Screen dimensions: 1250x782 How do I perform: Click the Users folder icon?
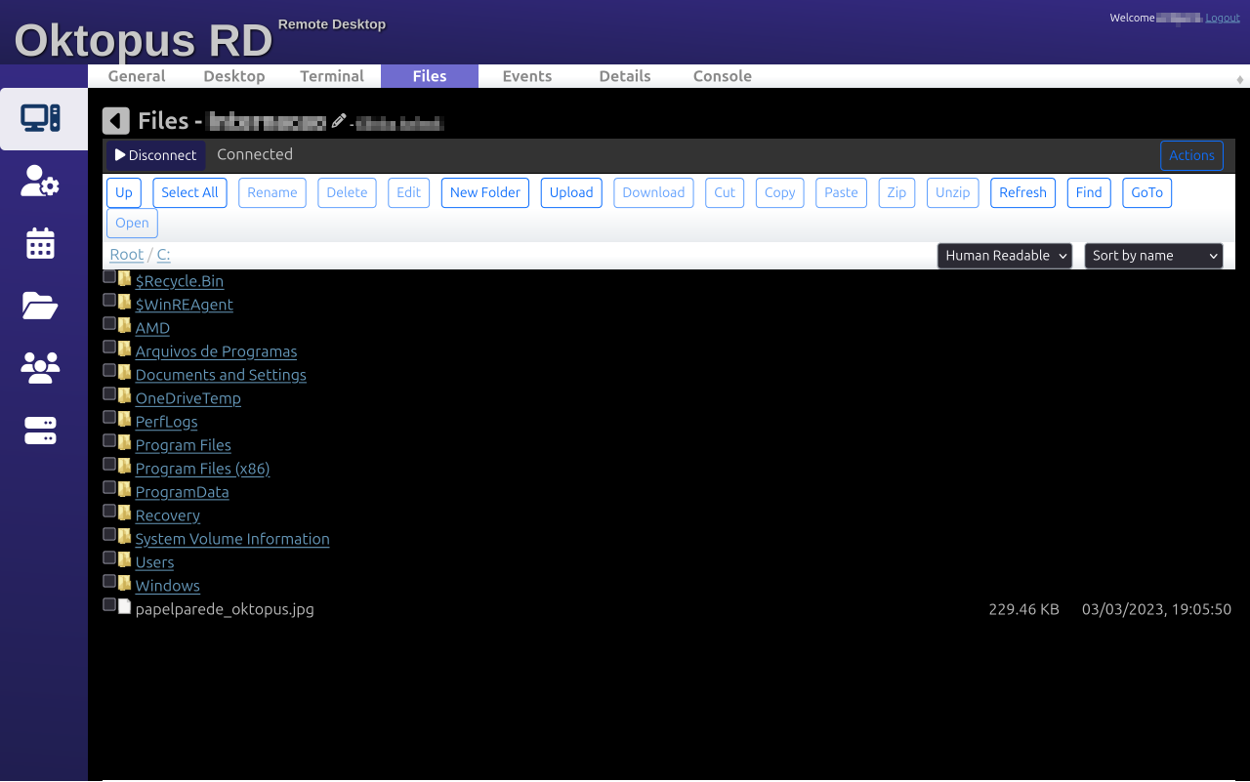[x=124, y=560]
